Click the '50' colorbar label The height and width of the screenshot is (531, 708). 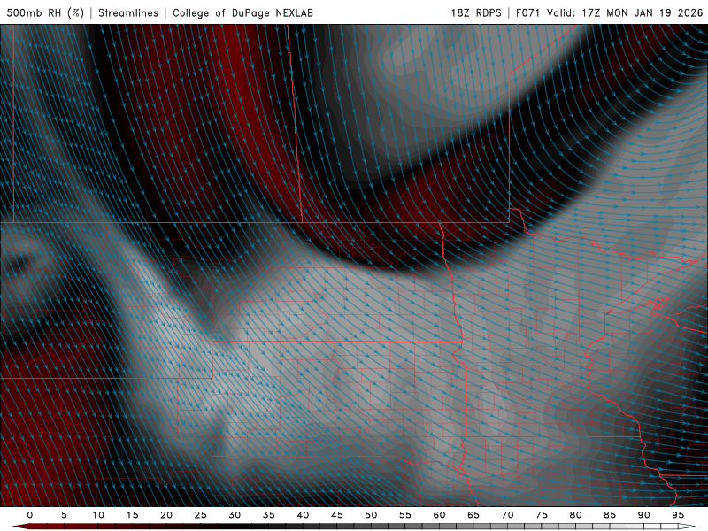[x=371, y=515]
